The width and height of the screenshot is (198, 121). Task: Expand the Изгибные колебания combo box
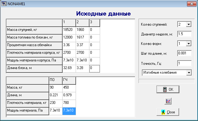(189, 73)
